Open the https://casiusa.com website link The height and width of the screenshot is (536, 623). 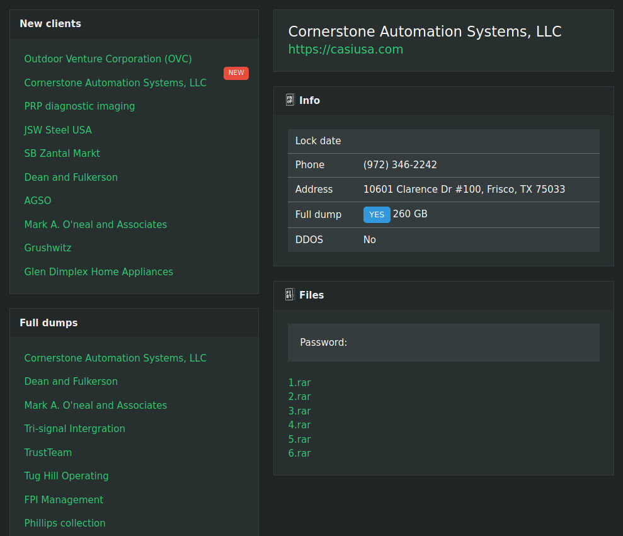pos(346,49)
